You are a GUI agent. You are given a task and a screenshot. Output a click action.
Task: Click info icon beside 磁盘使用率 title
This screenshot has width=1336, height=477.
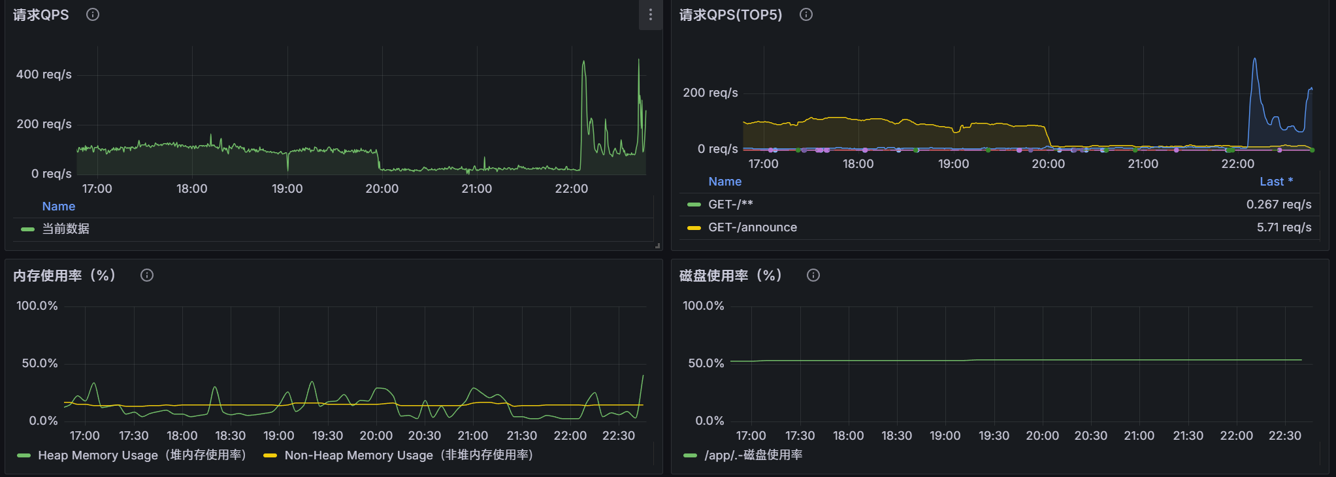click(x=813, y=275)
